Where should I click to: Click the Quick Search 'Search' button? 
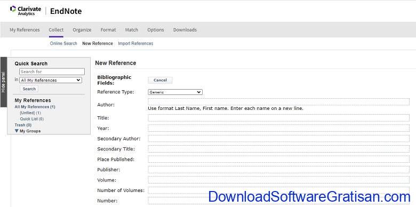coord(29,89)
